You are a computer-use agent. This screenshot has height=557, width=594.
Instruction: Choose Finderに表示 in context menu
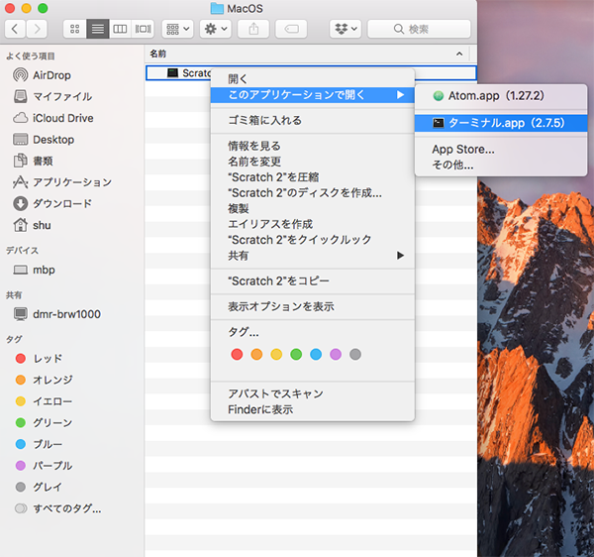(x=313, y=410)
